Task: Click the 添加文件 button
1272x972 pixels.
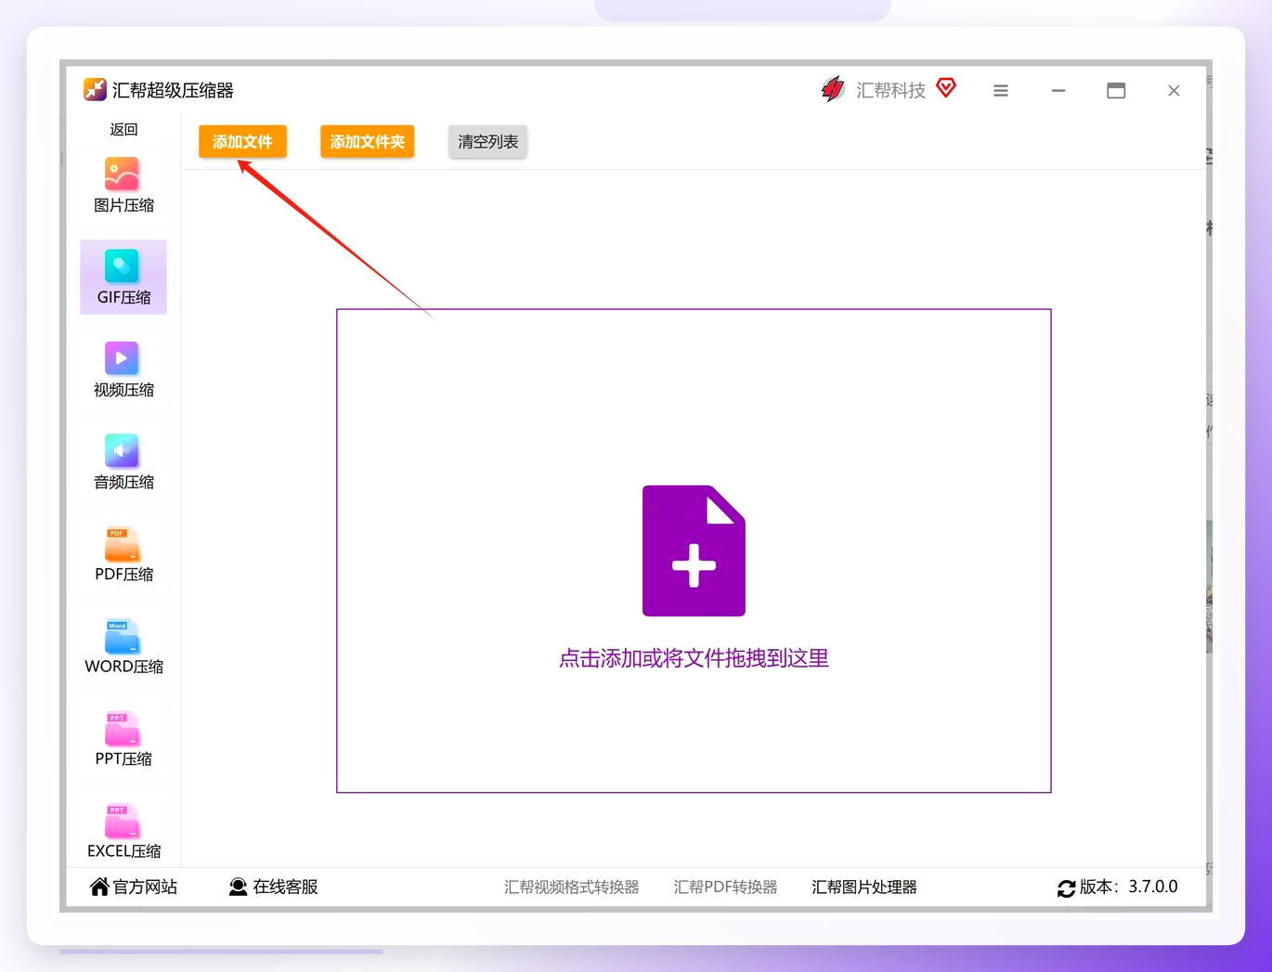Action: [242, 141]
